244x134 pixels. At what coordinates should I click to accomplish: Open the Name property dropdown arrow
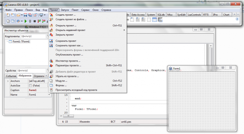(49, 95)
